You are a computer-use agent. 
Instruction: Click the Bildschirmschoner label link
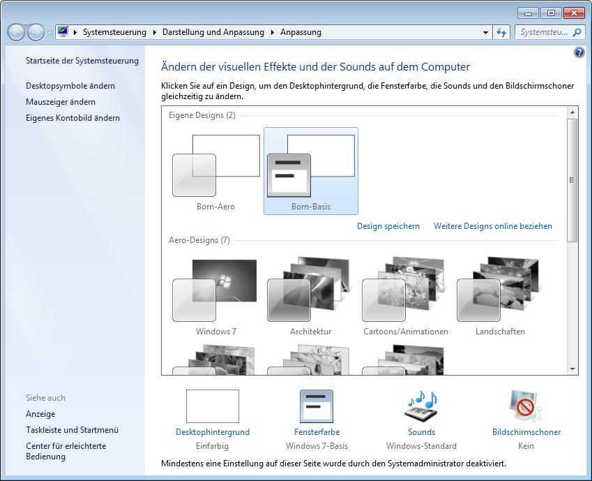coord(526,432)
